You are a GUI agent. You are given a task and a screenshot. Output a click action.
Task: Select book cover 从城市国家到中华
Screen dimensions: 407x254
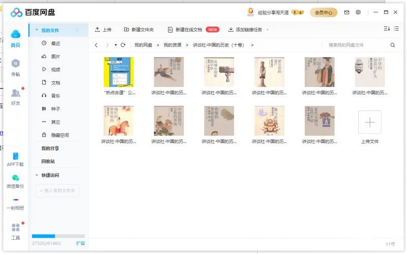(x=219, y=72)
